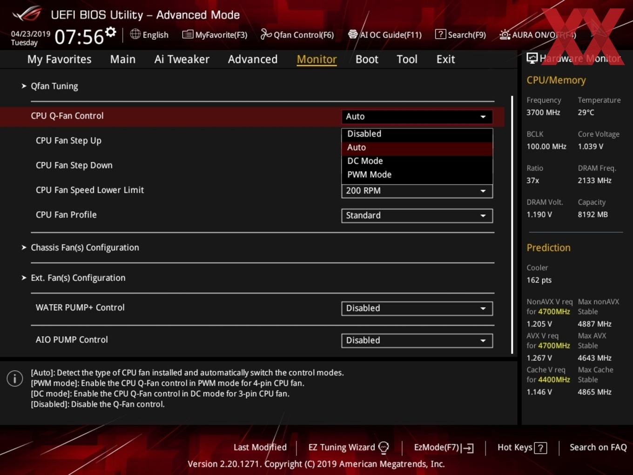633x475 pixels.
Task: Click the EzMode exit arrow icon
Action: tap(468, 448)
